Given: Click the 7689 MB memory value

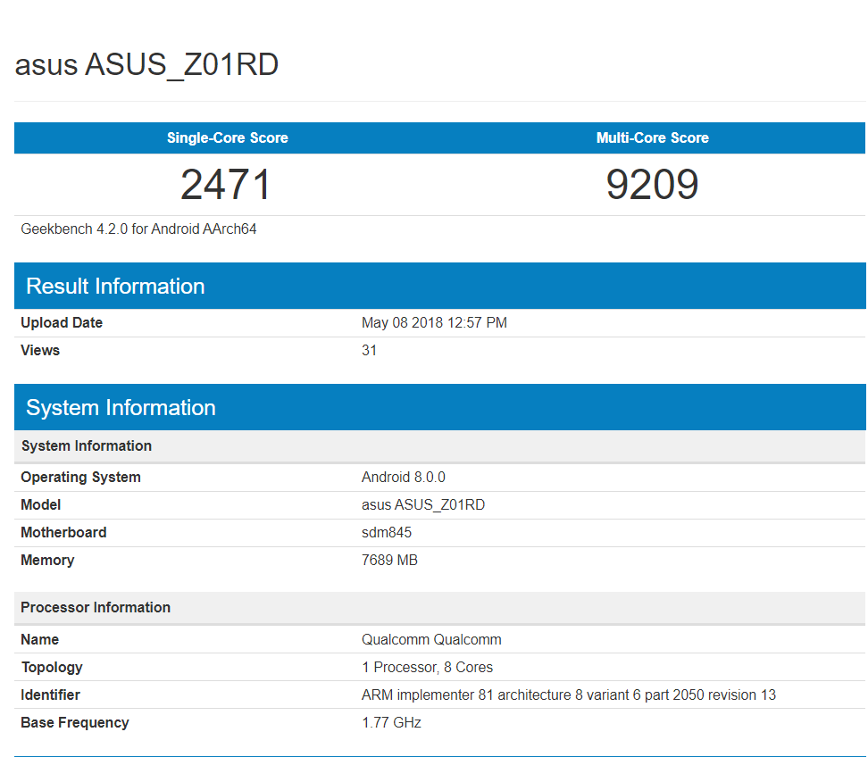Looking at the screenshot, I should click(389, 560).
